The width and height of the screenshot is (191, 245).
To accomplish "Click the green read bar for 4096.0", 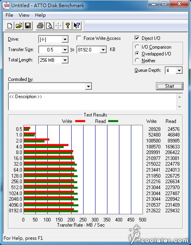I will pyautogui.click(x=51, y=205).
